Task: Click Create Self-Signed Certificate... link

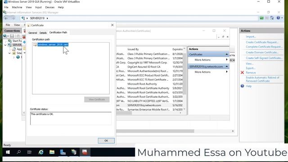Action: (x=264, y=58)
